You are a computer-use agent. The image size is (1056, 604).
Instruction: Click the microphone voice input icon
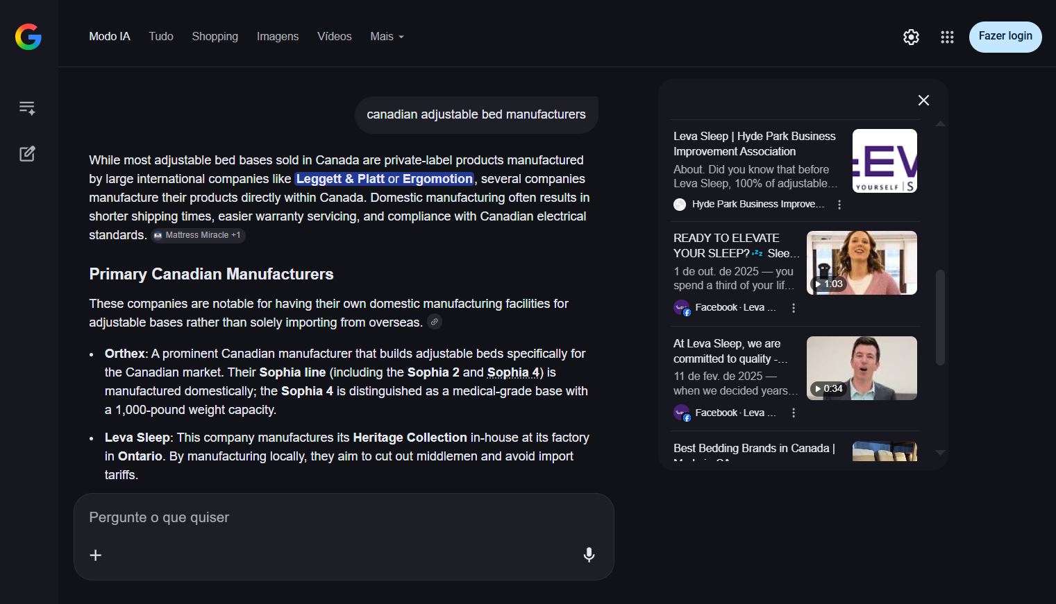589,555
